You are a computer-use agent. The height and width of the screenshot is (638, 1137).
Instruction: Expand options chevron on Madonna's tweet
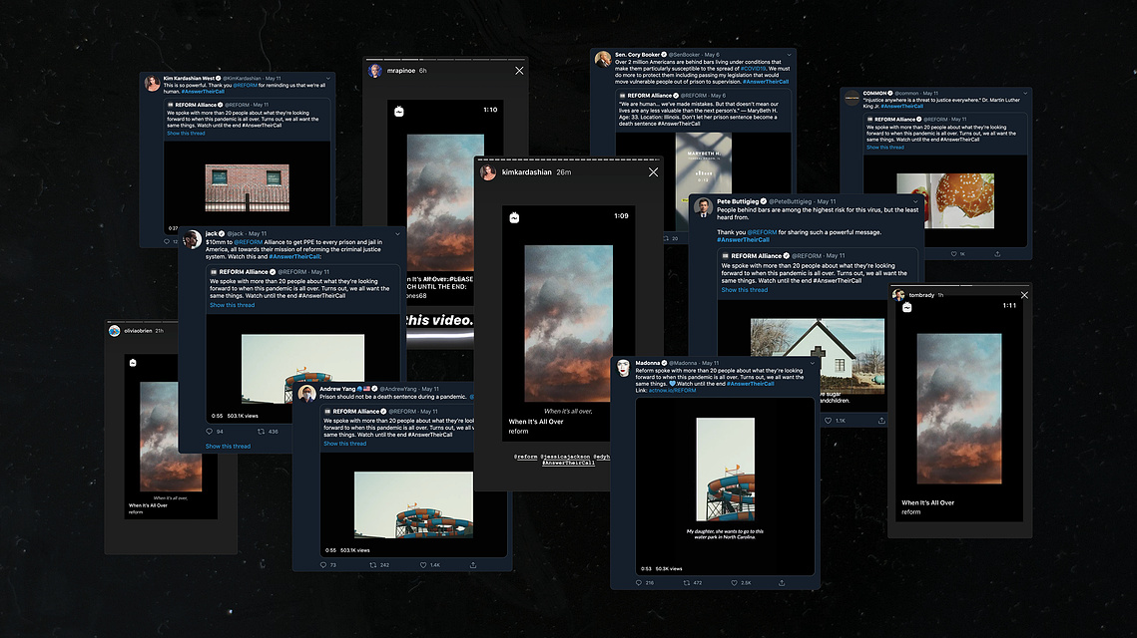click(x=813, y=363)
